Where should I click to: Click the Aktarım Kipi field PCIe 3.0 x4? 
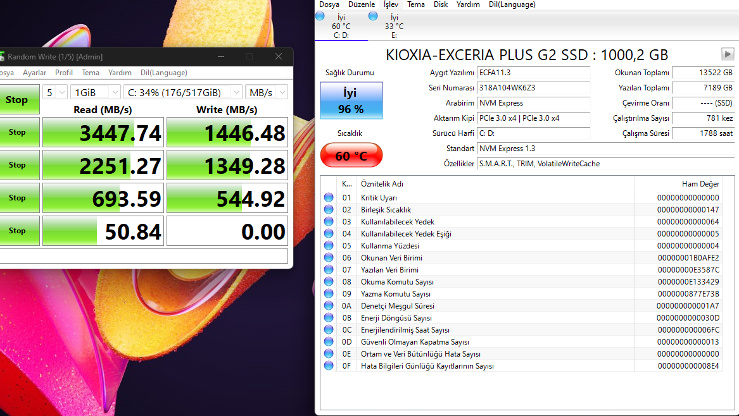click(x=534, y=118)
